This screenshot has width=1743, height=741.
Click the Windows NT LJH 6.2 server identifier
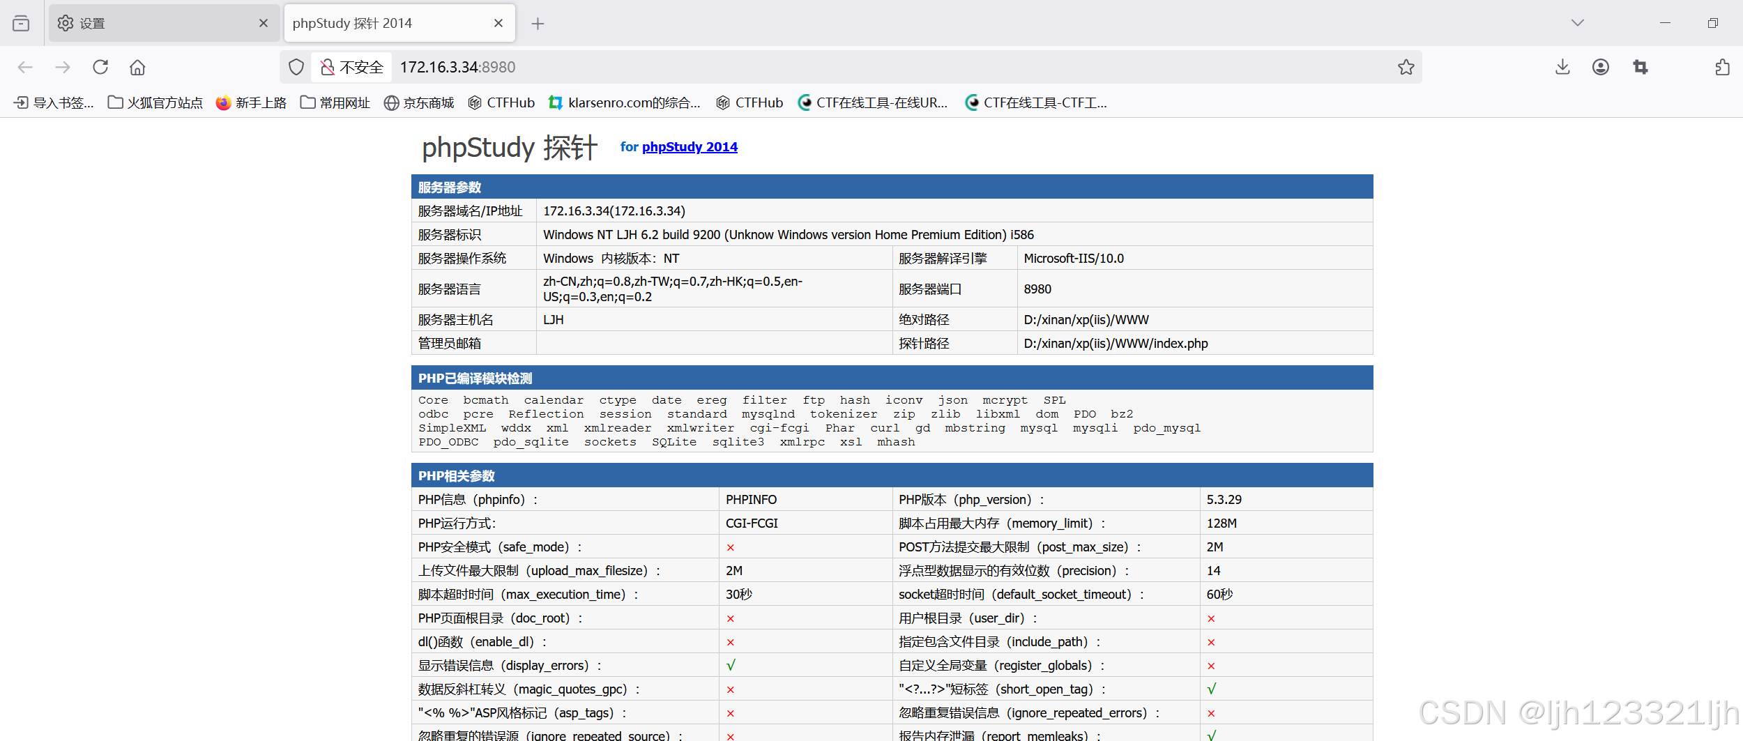click(x=789, y=235)
